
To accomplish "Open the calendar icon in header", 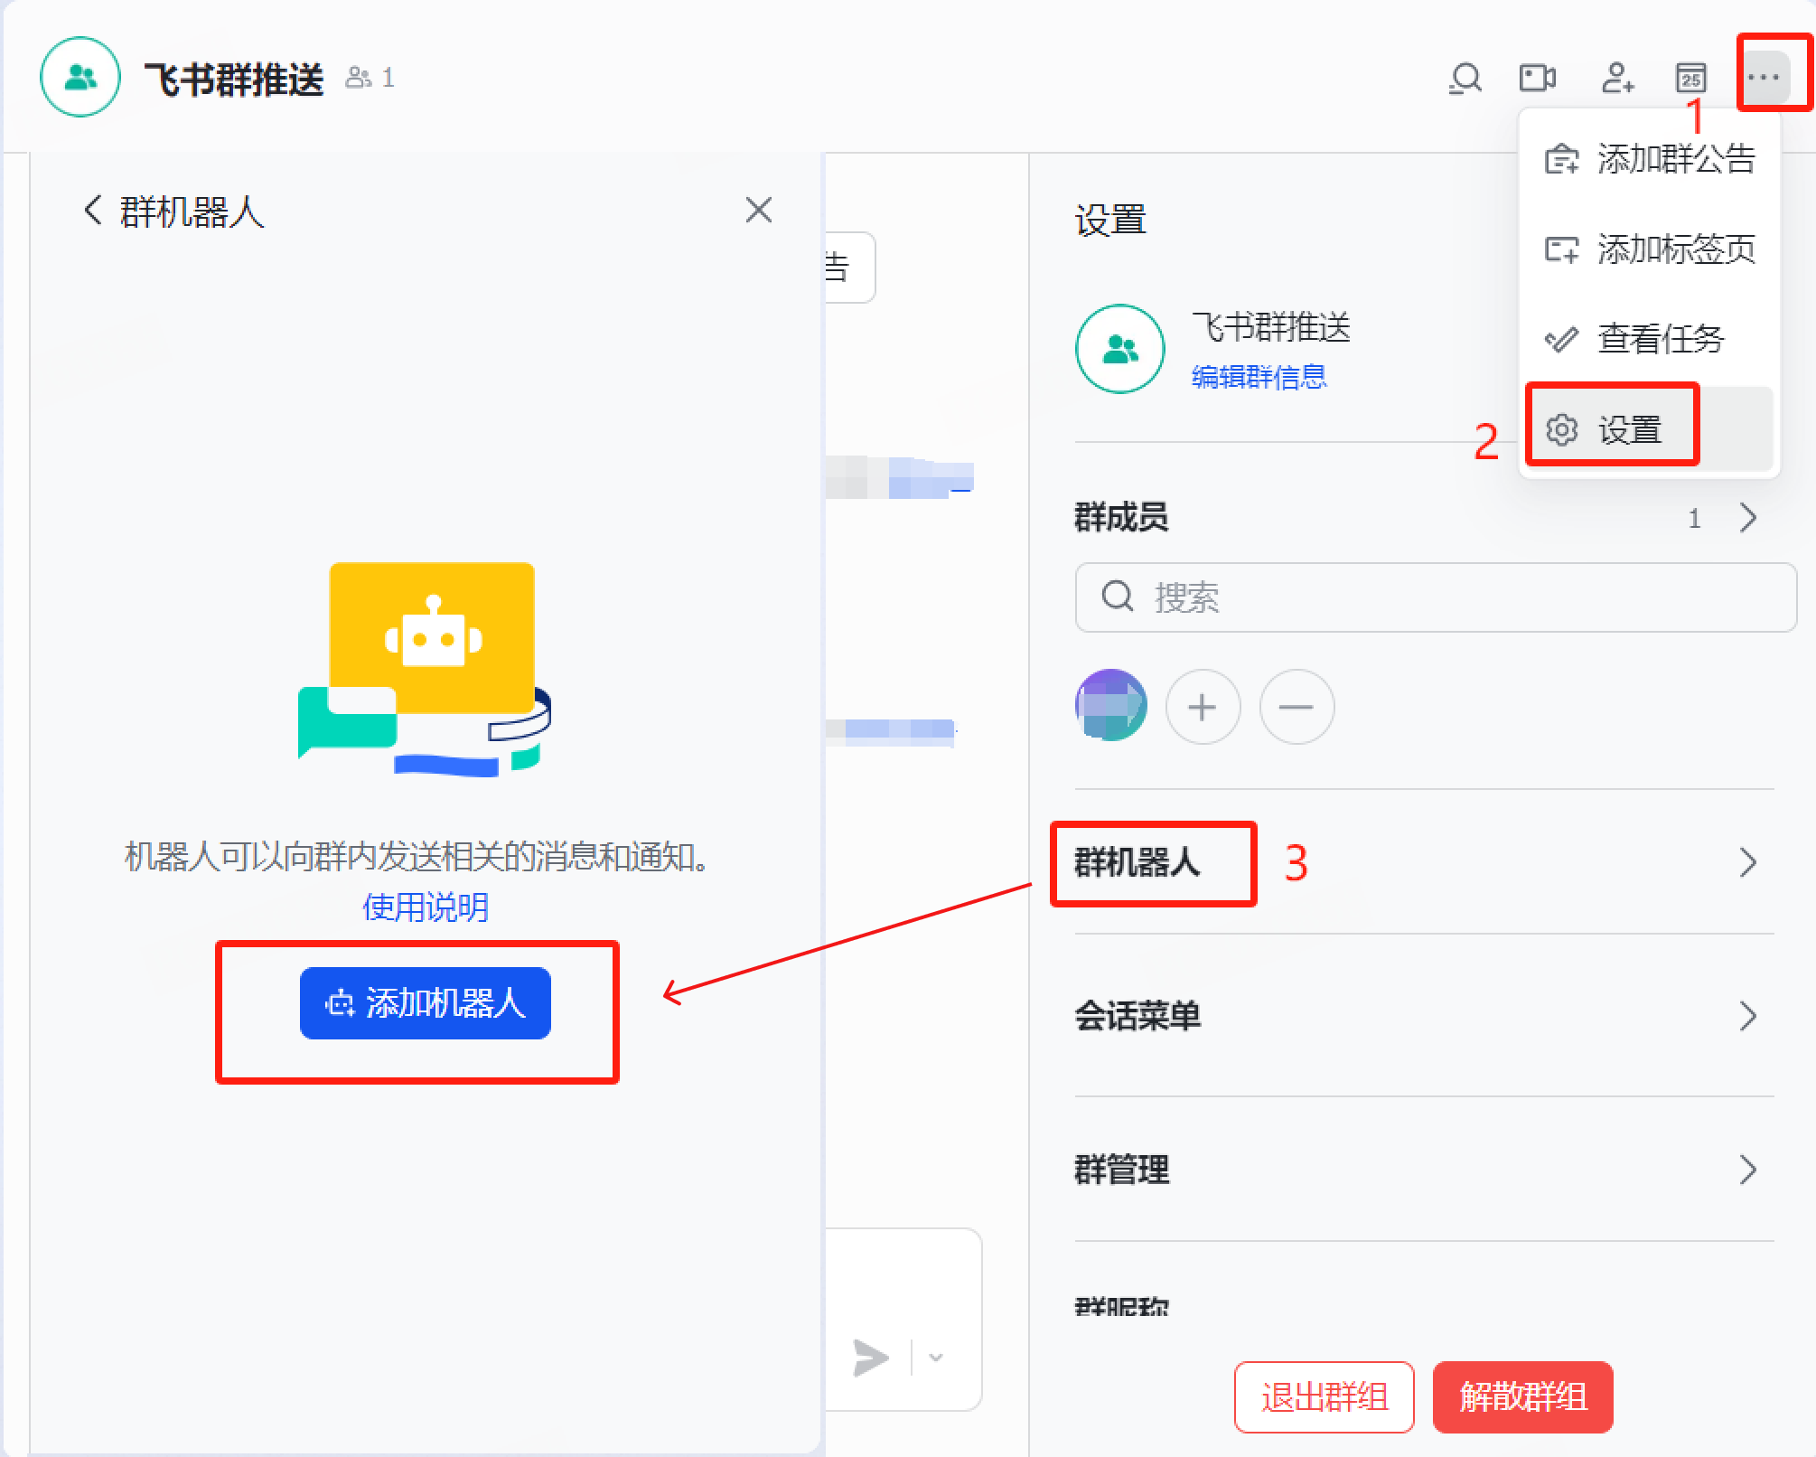I will 1690,79.
